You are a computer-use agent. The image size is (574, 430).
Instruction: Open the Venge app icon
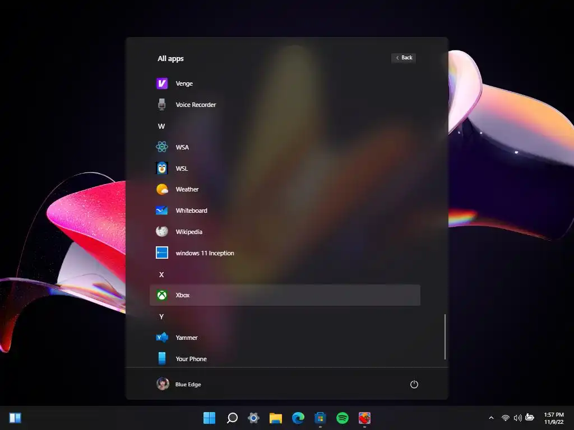click(x=162, y=83)
